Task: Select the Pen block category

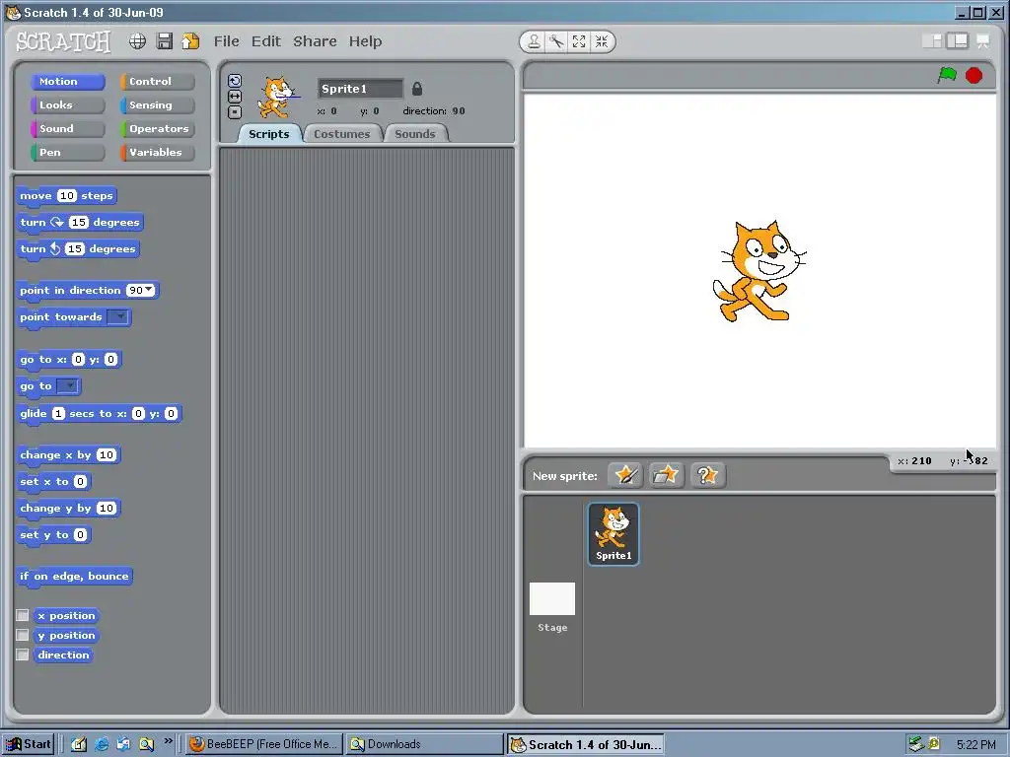Action: [x=68, y=153]
